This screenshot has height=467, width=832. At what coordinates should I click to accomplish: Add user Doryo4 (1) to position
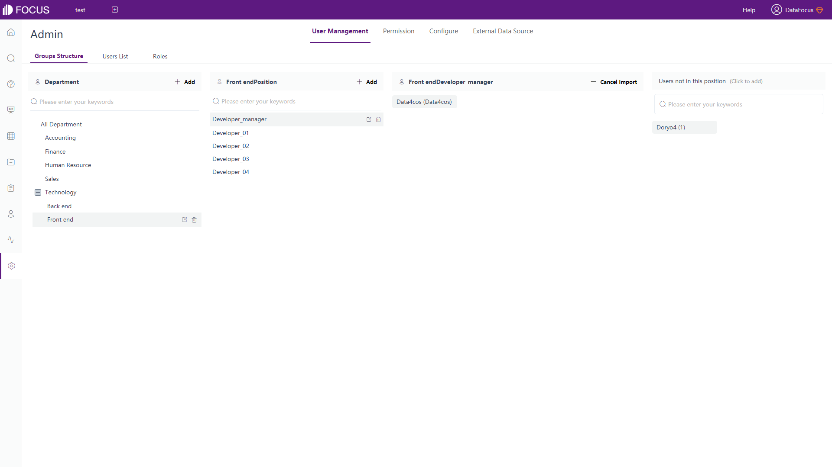tap(684, 127)
